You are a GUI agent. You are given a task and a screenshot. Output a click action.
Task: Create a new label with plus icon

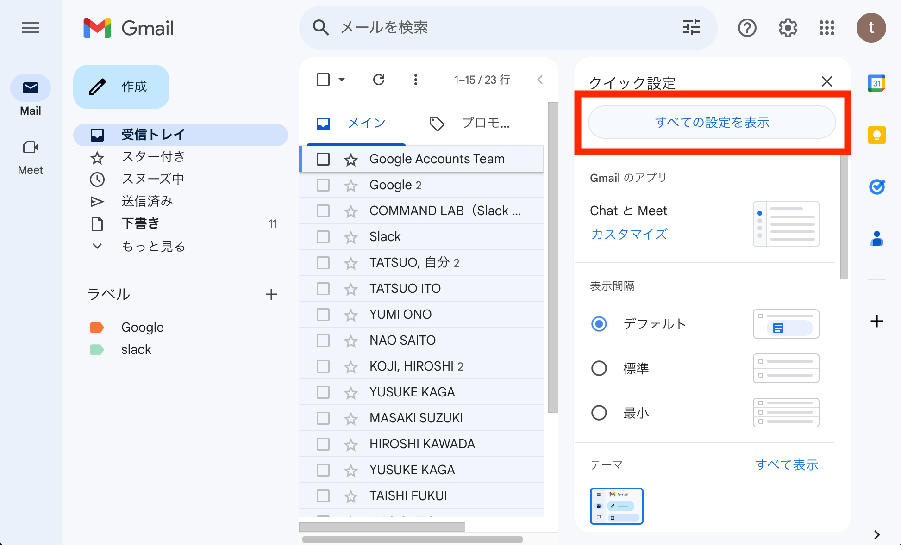(x=271, y=294)
